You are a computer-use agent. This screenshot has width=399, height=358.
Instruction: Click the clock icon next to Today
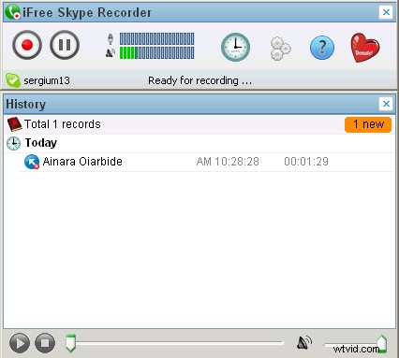tap(14, 143)
